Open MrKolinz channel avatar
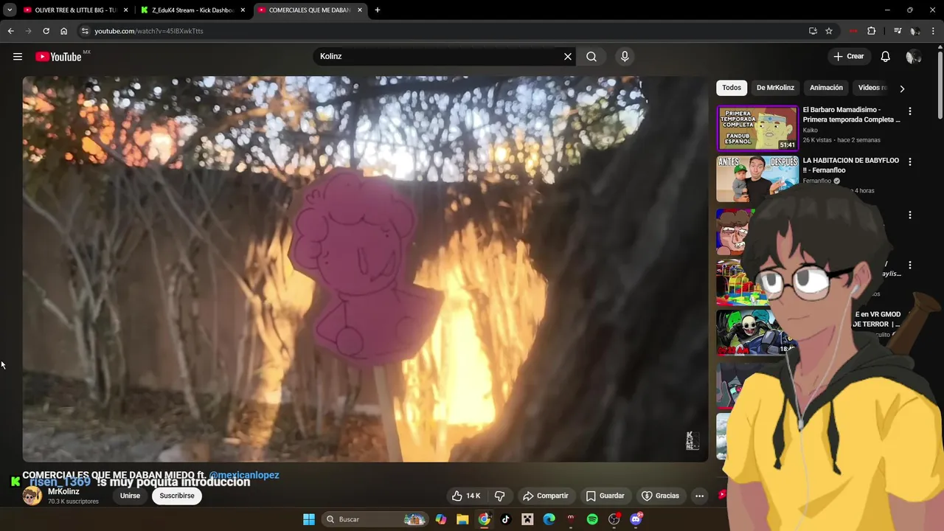 32,496
